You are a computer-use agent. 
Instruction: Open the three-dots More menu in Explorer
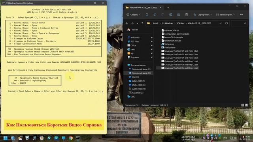click(242, 15)
